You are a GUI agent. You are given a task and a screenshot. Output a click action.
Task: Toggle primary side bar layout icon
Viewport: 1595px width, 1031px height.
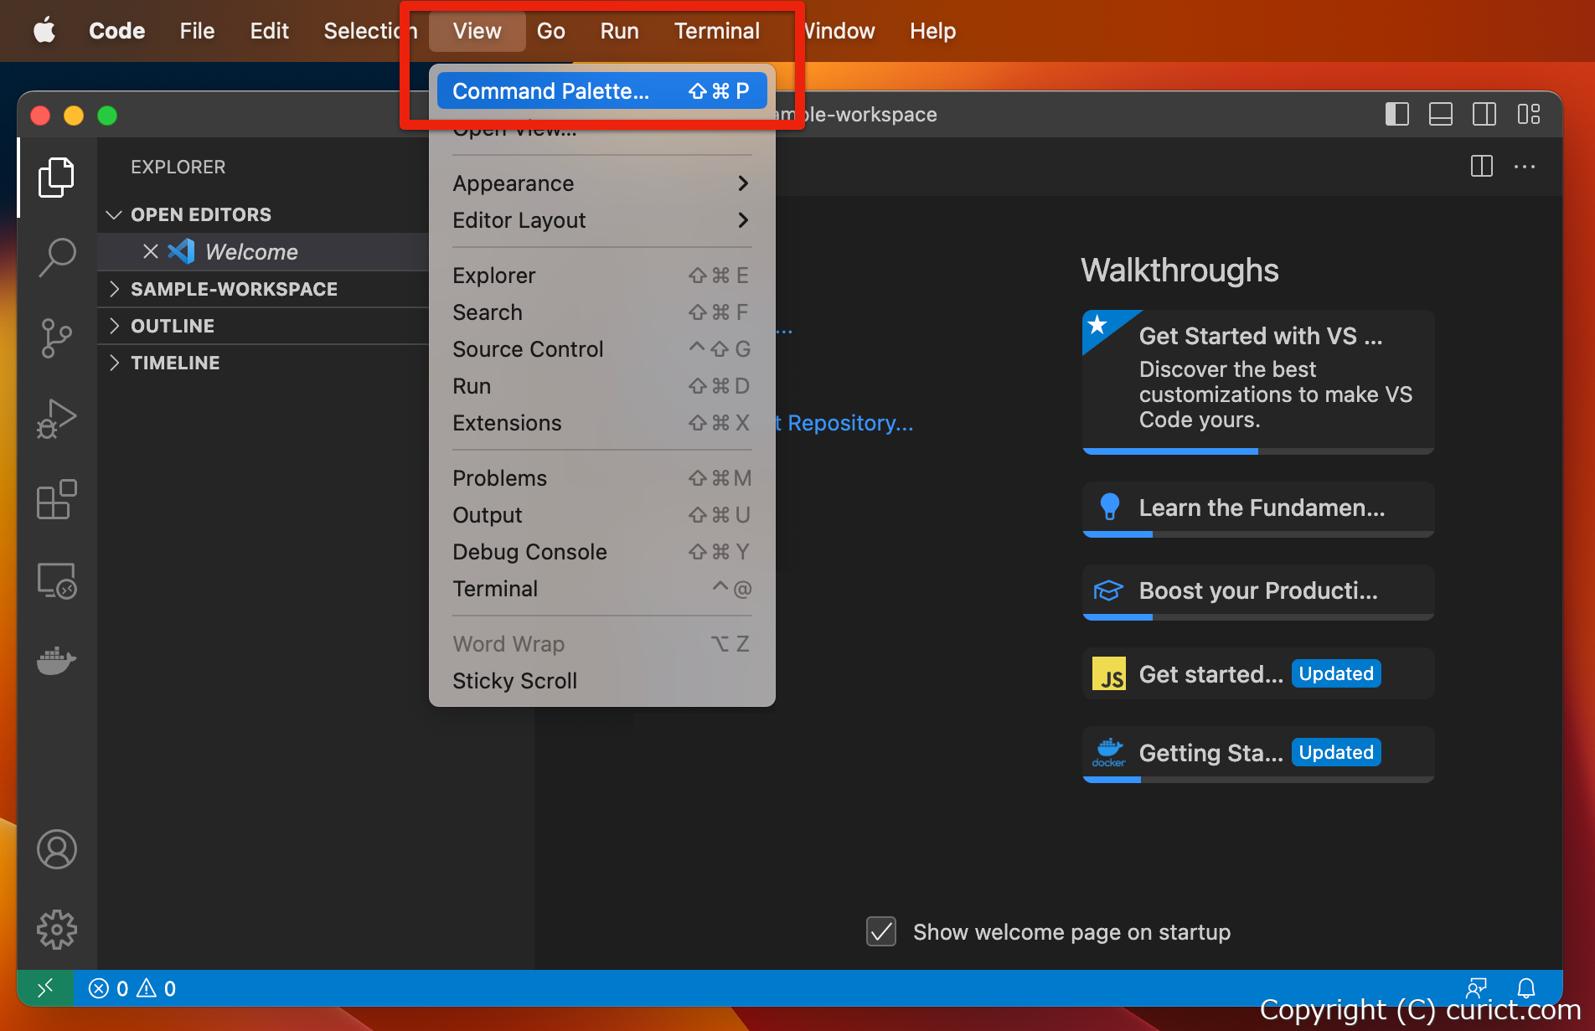point(1397,114)
